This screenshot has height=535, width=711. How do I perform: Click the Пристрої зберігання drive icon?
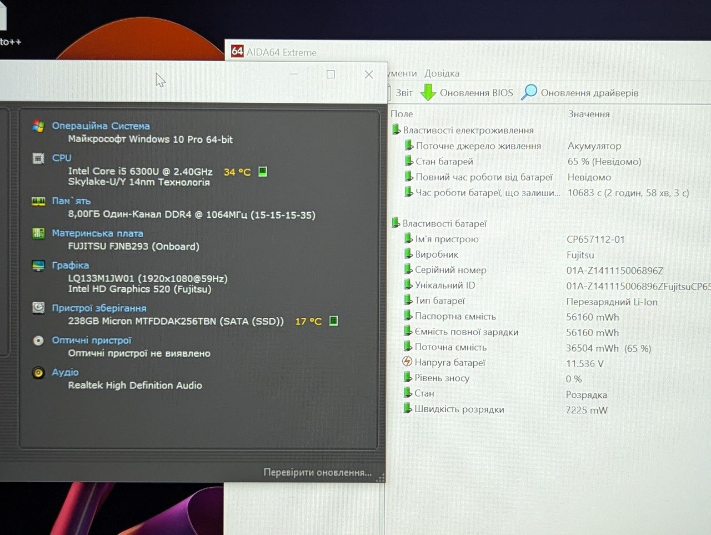click(38, 307)
